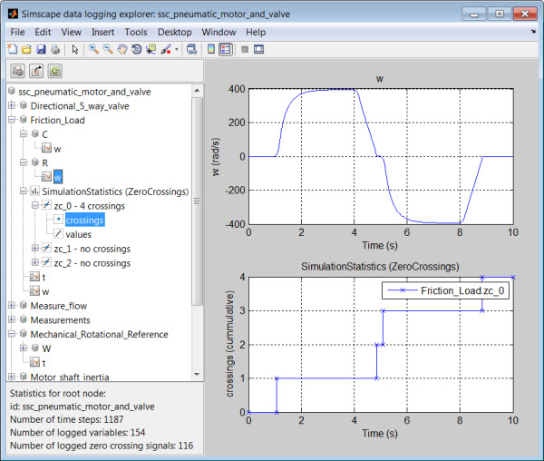
Task: Click the Print Figure icon
Action: point(55,49)
